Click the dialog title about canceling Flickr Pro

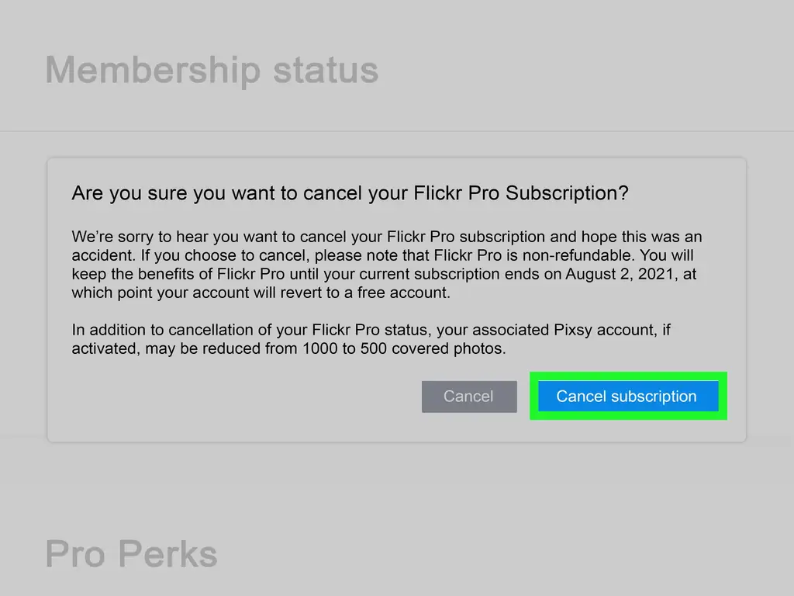[350, 193]
